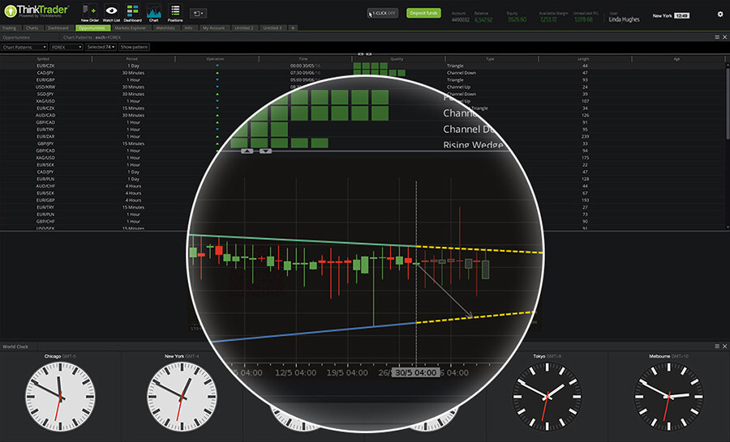The width and height of the screenshot is (730, 442).
Task: Select the 30/5 04:00 time marker
Action: point(415,373)
